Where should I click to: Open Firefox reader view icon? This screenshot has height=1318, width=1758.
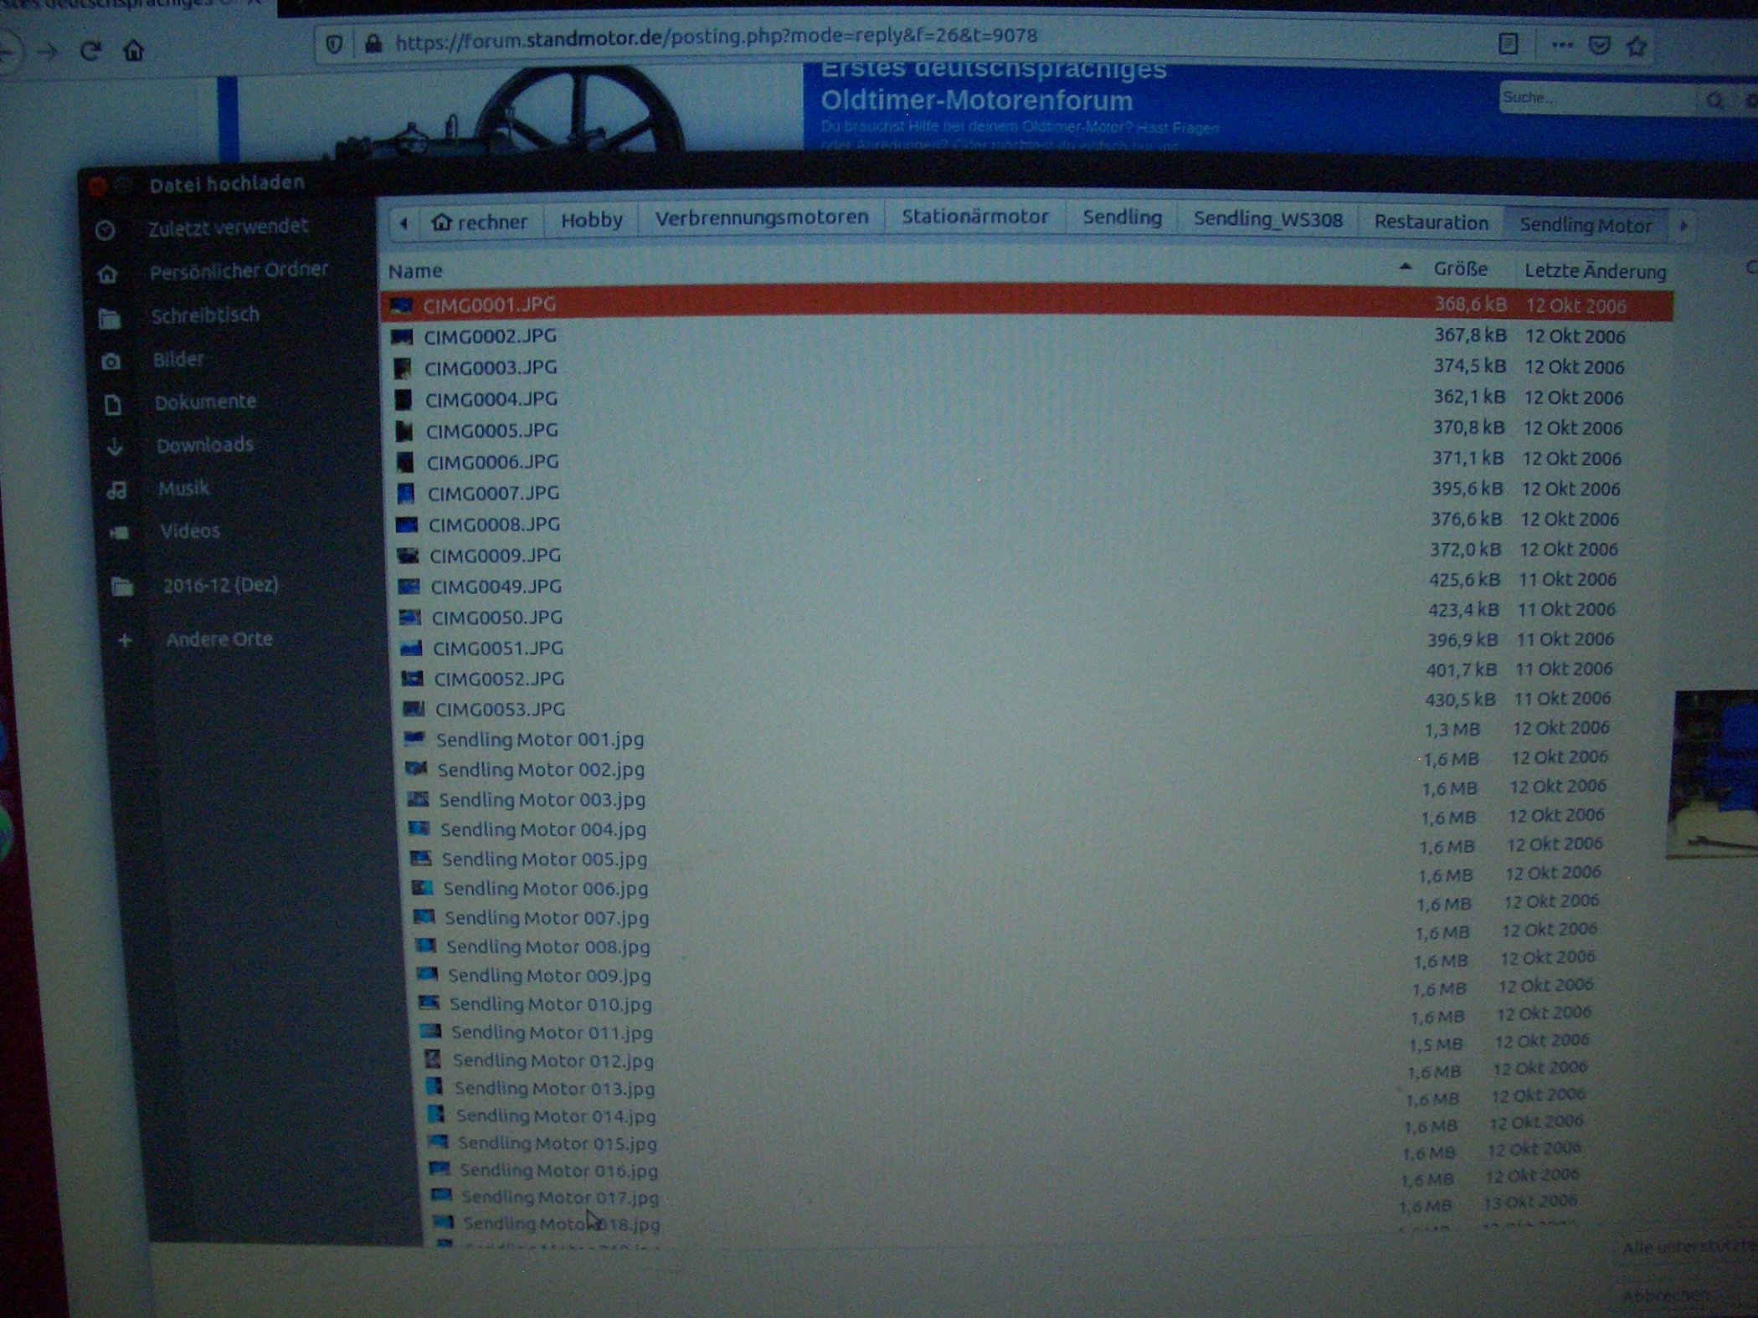pos(1508,44)
